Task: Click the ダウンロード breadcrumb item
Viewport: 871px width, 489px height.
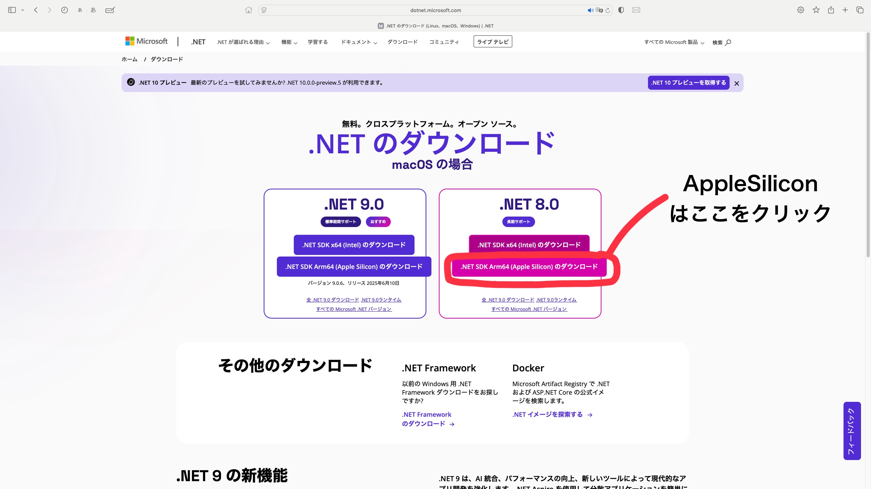Action: click(x=167, y=59)
